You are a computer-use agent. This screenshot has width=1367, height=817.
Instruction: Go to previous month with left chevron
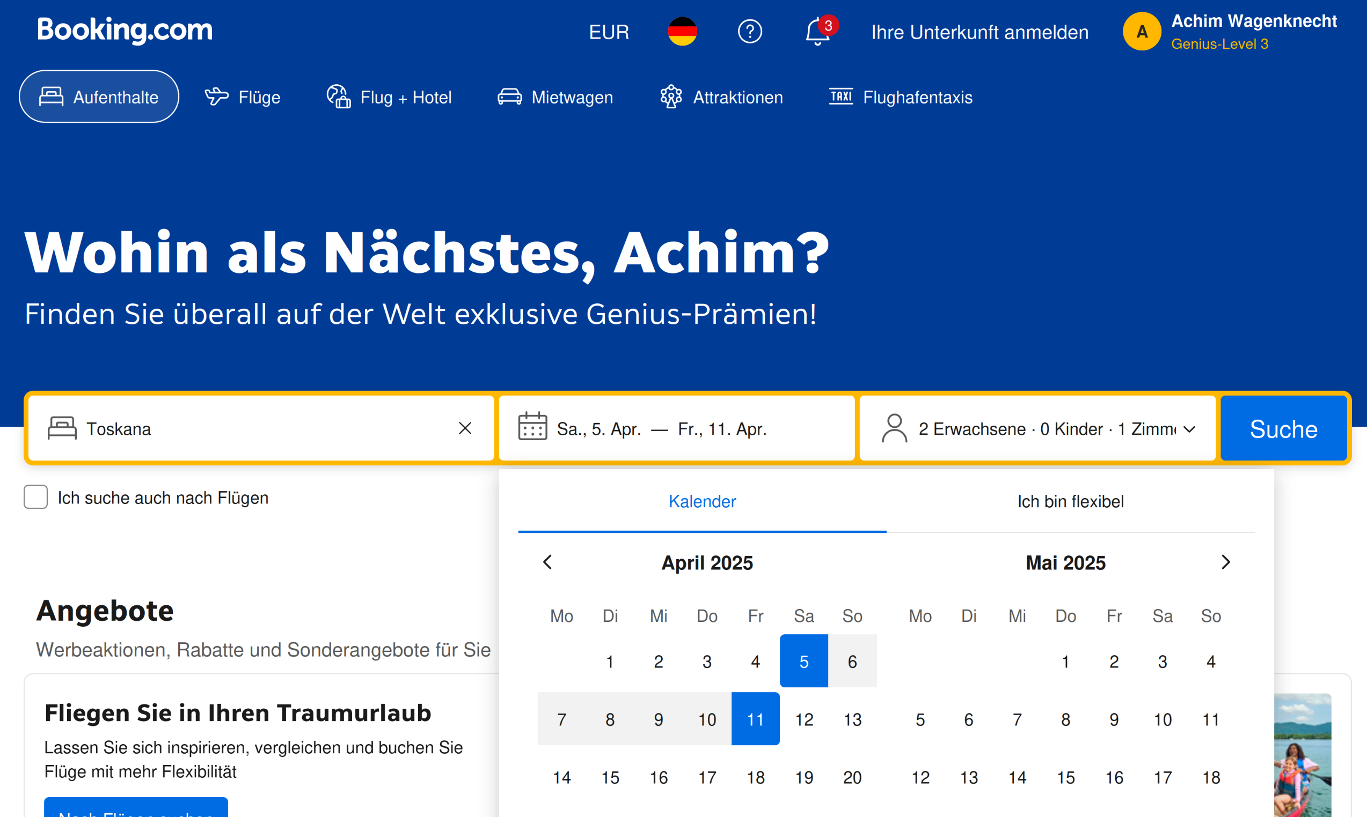click(547, 561)
